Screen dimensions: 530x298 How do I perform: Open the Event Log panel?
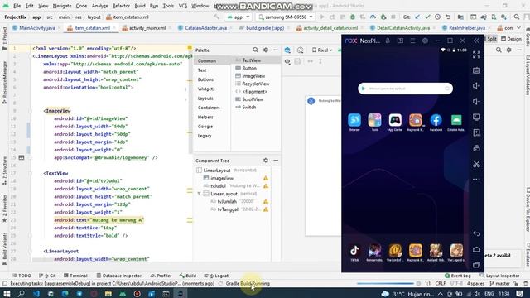pos(458,276)
